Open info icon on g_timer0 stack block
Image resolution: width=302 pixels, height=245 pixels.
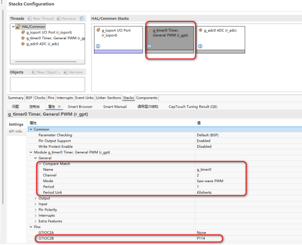(x=149, y=46)
